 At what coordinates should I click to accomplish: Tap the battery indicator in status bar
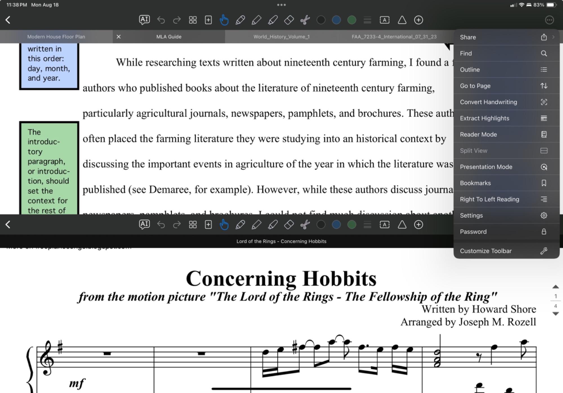click(551, 5)
